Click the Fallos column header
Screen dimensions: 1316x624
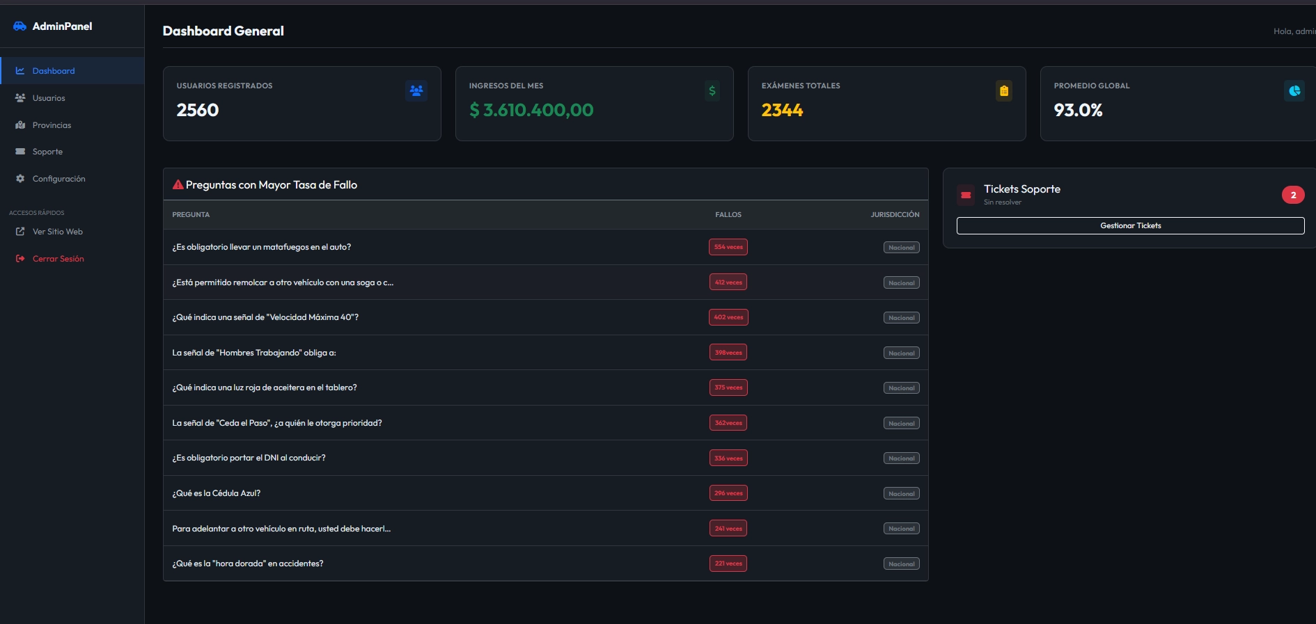pyautogui.click(x=728, y=215)
